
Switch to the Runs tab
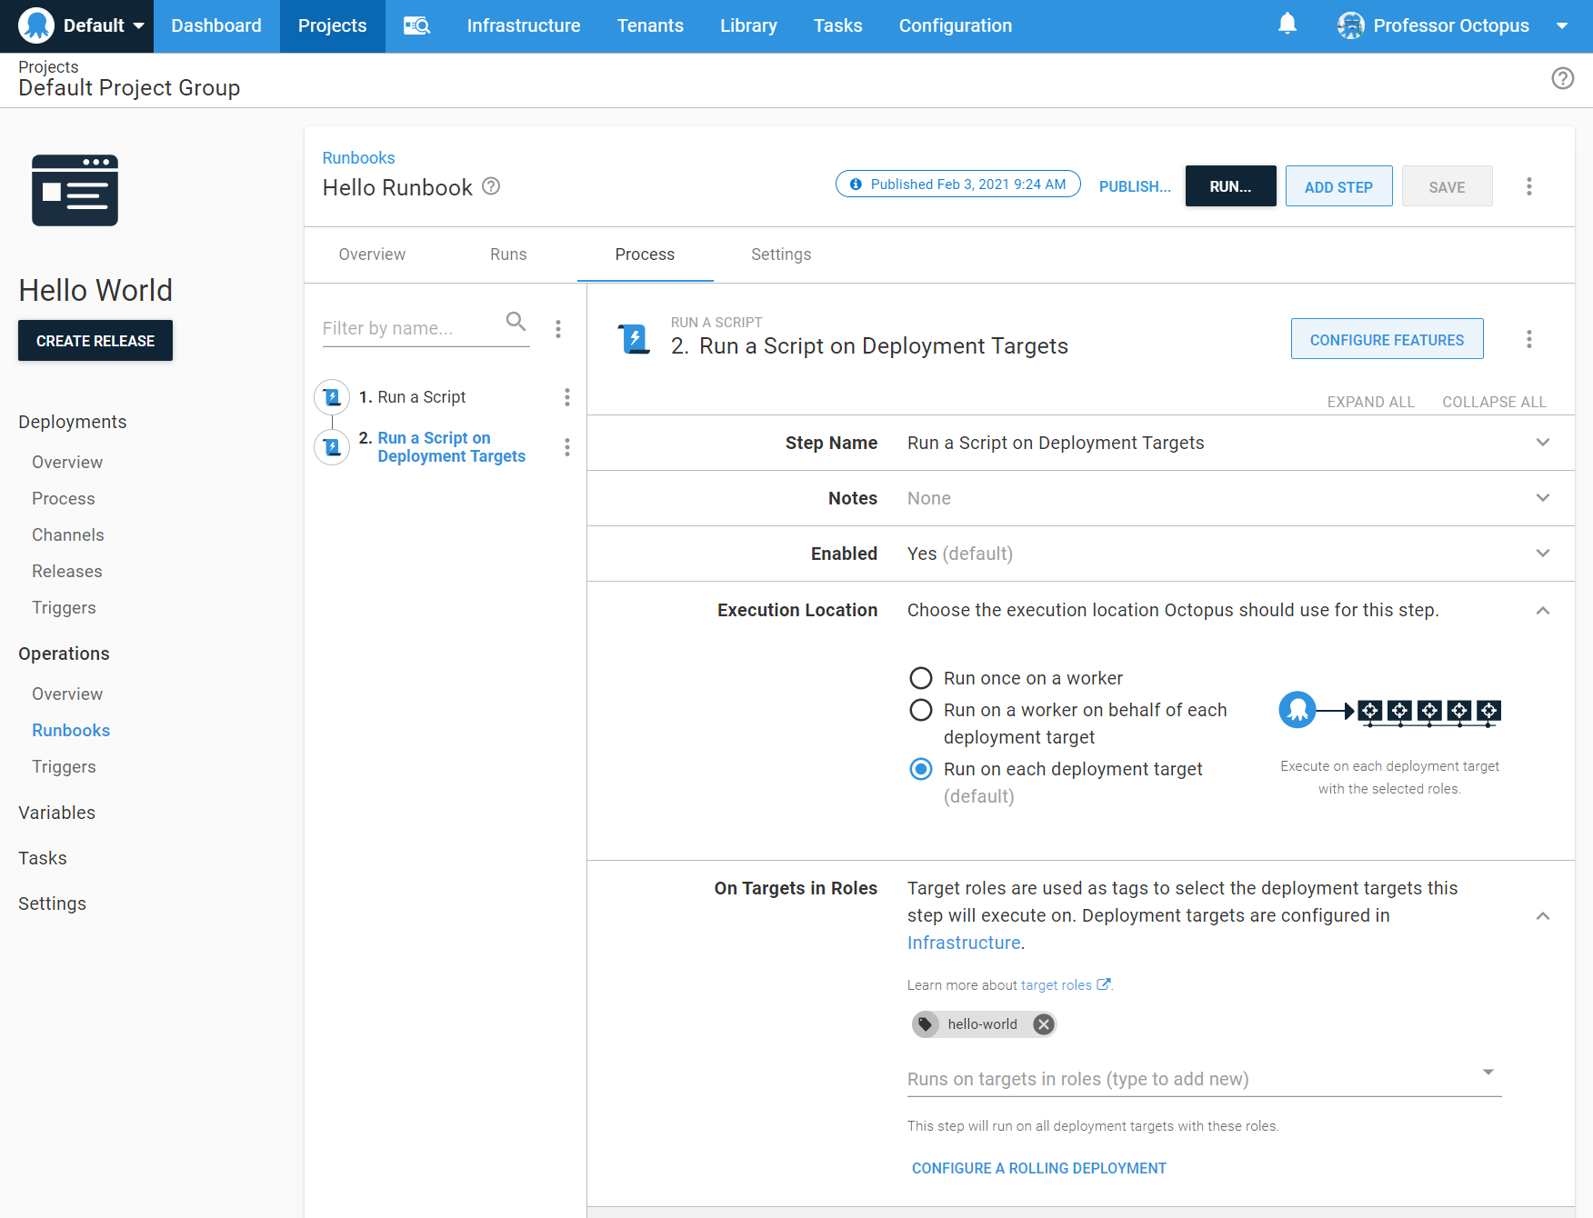[x=507, y=255]
